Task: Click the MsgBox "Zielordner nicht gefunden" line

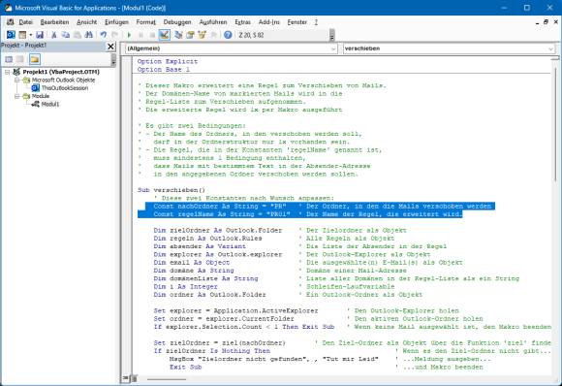Action: [x=274, y=359]
